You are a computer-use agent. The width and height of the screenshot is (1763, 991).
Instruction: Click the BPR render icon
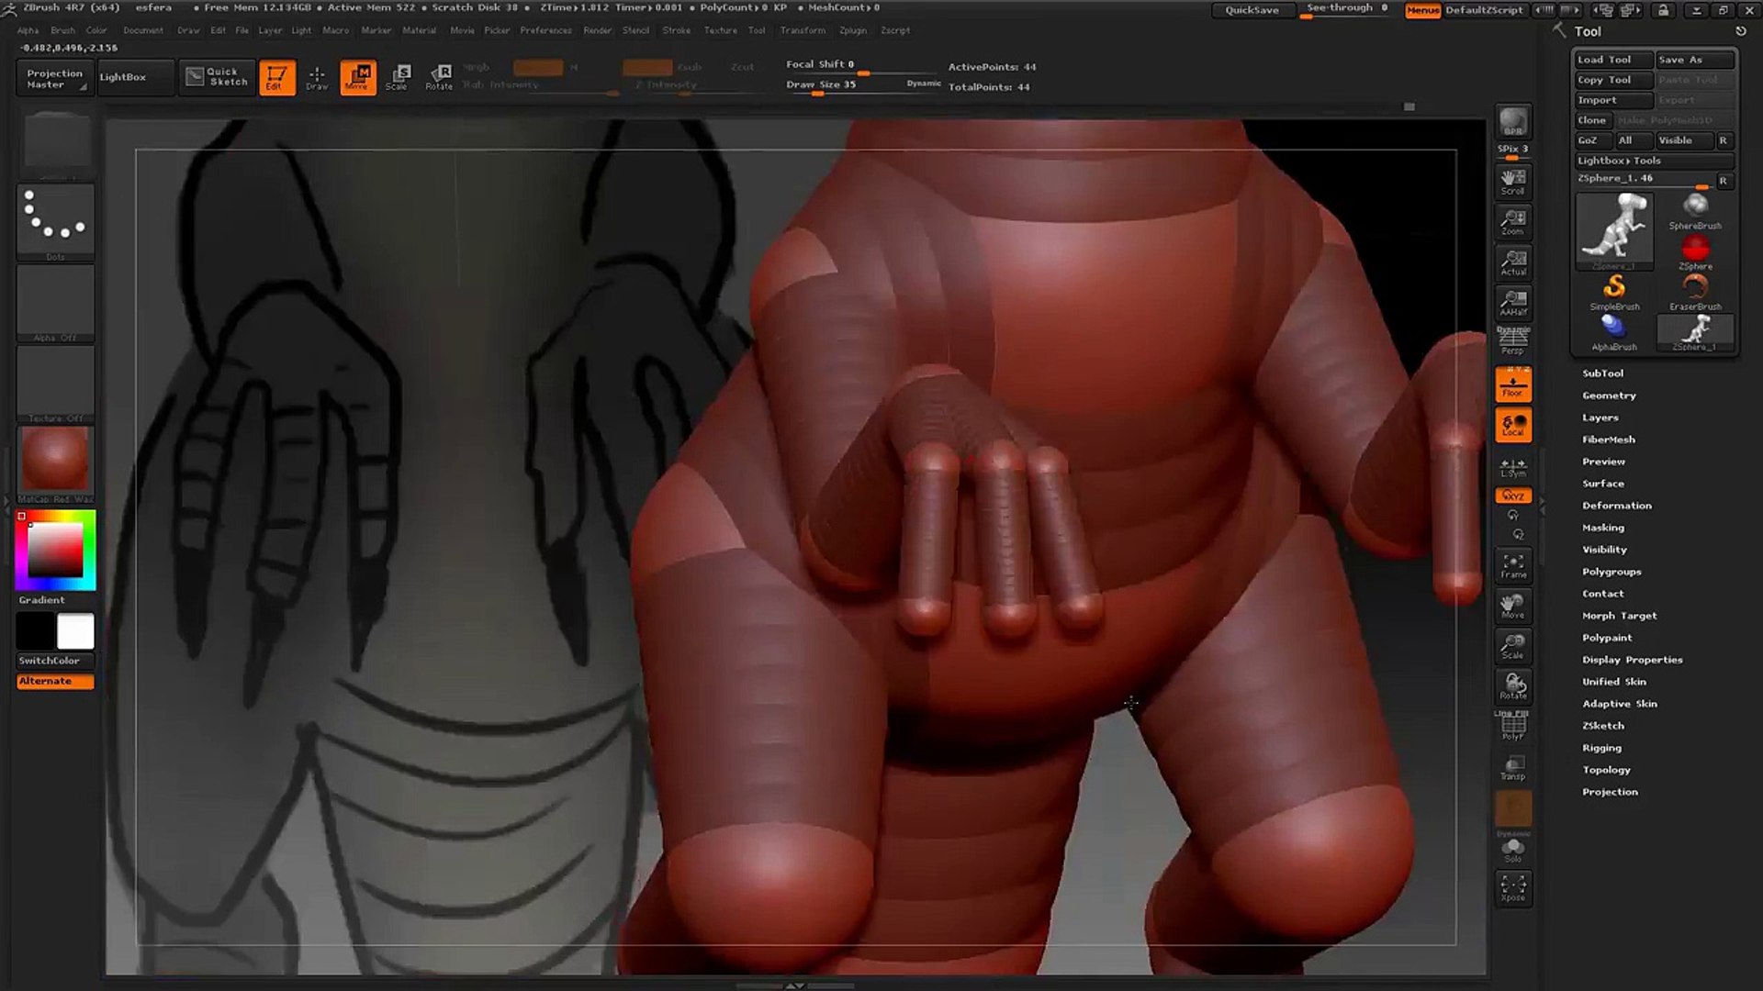click(1512, 123)
